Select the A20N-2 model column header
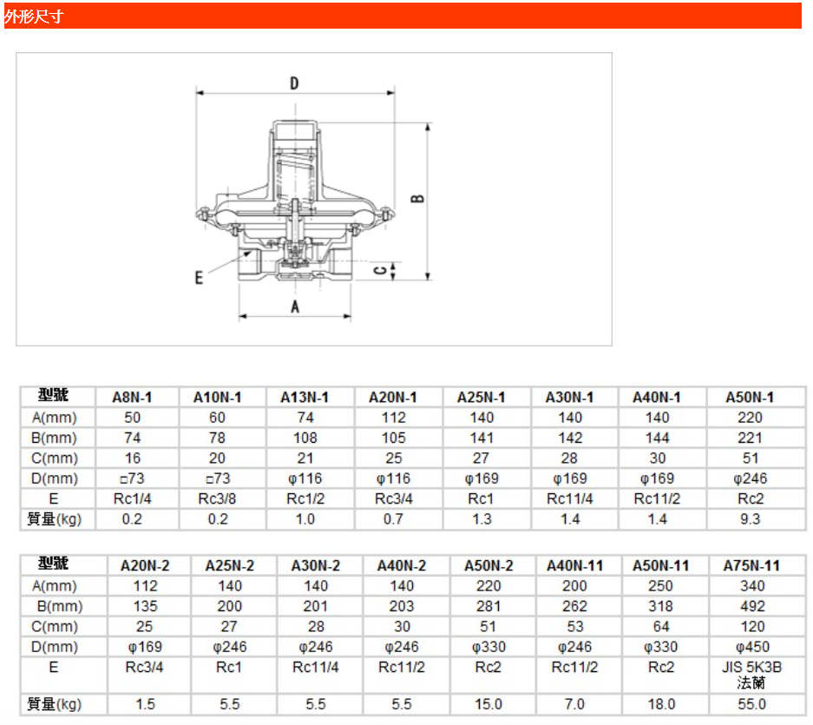The width and height of the screenshot is (813, 725). click(145, 565)
